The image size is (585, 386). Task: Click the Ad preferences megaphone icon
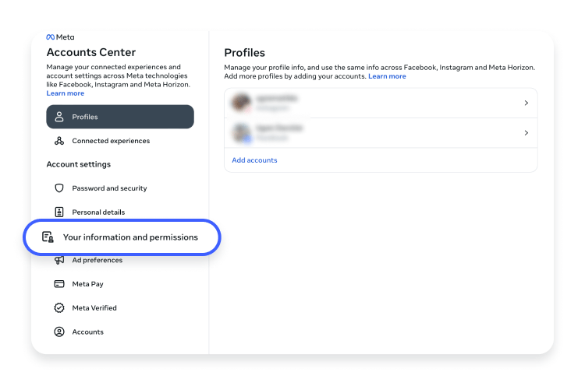click(59, 260)
